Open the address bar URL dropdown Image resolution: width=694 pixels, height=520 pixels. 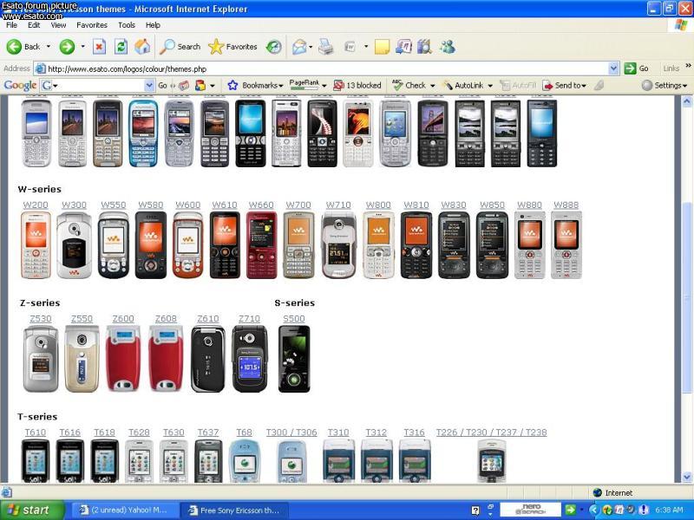point(613,68)
